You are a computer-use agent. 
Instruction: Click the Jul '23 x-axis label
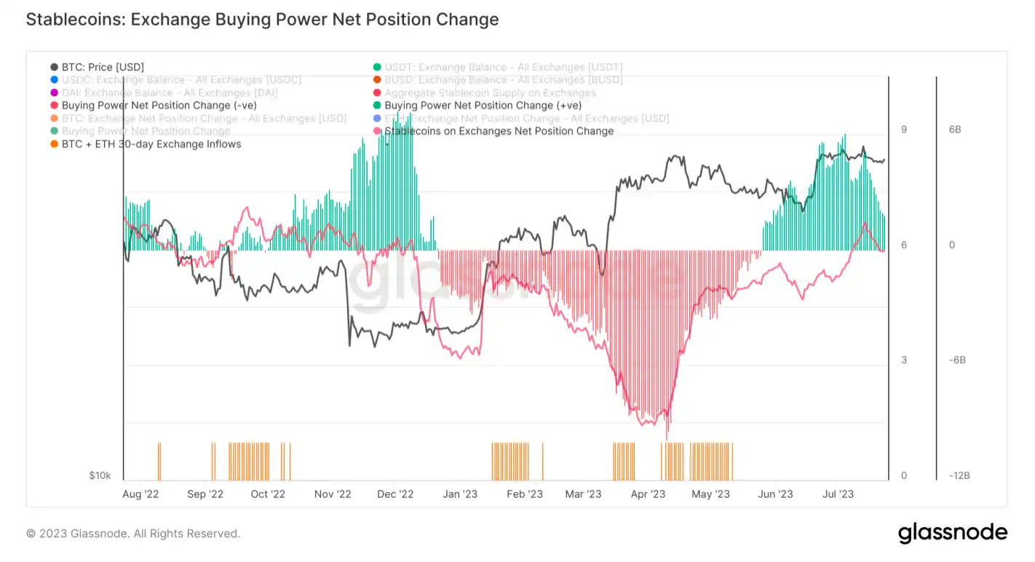pos(838,494)
